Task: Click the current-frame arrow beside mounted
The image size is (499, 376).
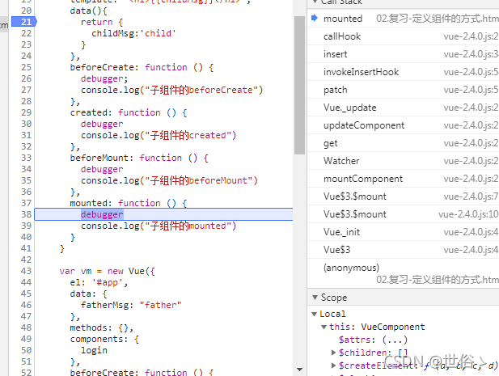Action: (315, 18)
